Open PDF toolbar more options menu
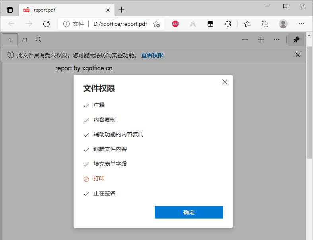 (277, 40)
